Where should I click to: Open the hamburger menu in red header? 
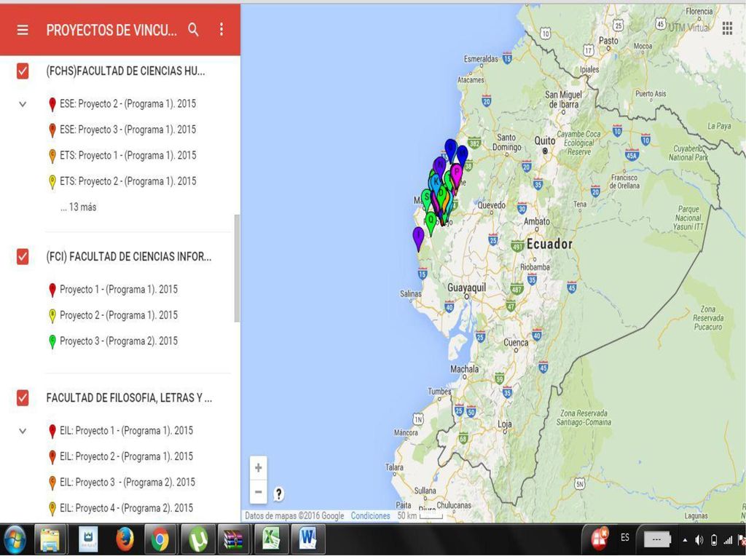click(x=23, y=30)
